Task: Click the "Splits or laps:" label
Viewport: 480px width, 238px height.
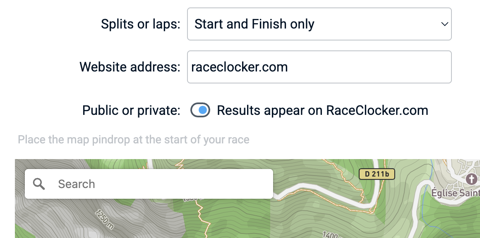Action: 141,24
